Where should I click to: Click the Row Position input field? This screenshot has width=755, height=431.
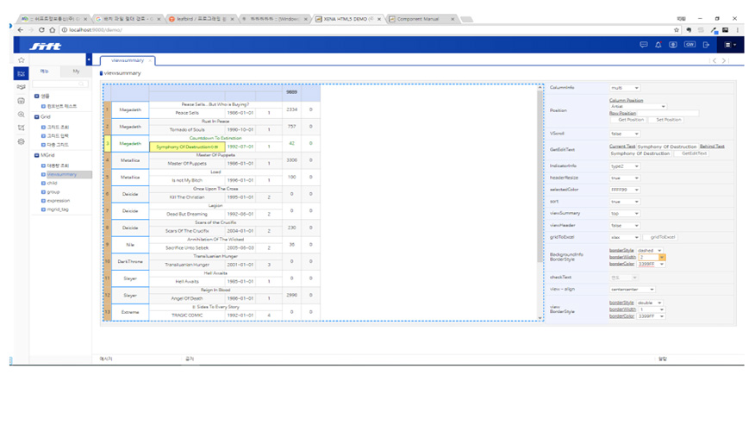click(x=666, y=113)
